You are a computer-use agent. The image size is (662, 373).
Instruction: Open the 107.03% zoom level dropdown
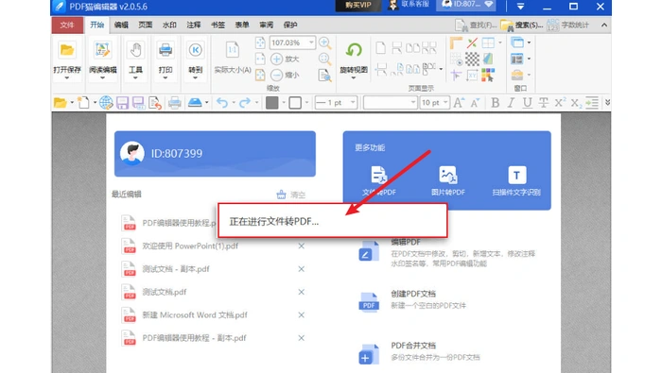[311, 42]
